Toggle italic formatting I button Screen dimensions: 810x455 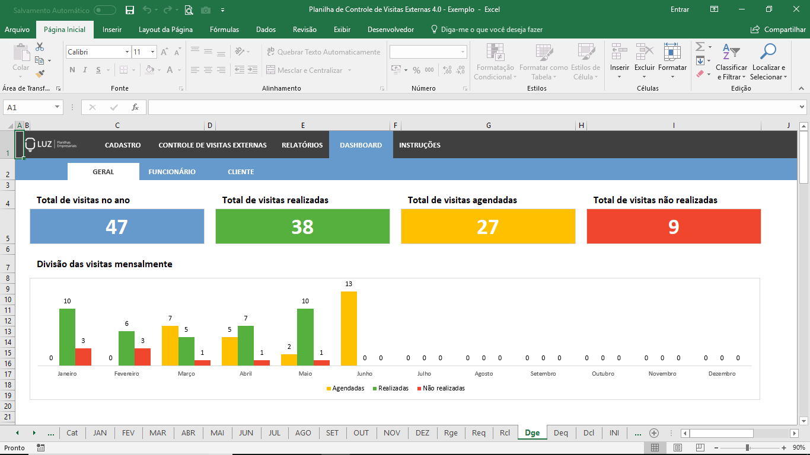click(x=85, y=70)
